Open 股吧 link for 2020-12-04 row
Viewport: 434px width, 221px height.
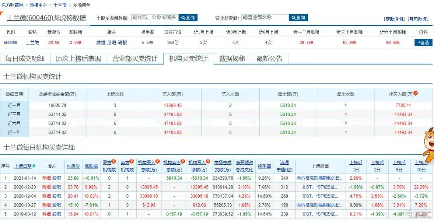[57, 196]
